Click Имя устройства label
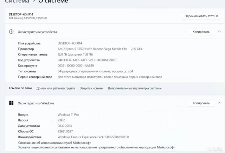The height and width of the screenshot is (153, 225). tap(29, 43)
